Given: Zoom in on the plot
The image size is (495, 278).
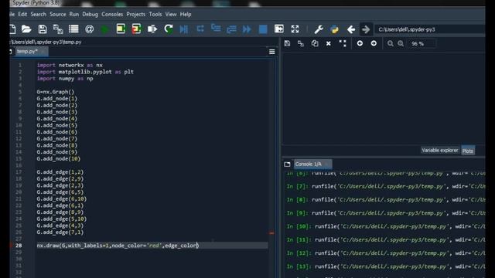Looking at the screenshot, I should [401, 43].
